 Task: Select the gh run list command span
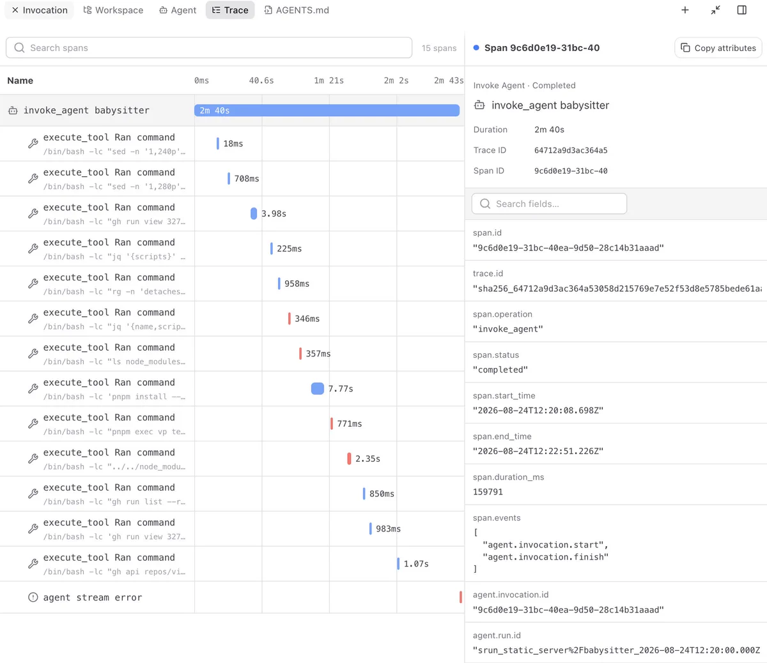[232, 494]
